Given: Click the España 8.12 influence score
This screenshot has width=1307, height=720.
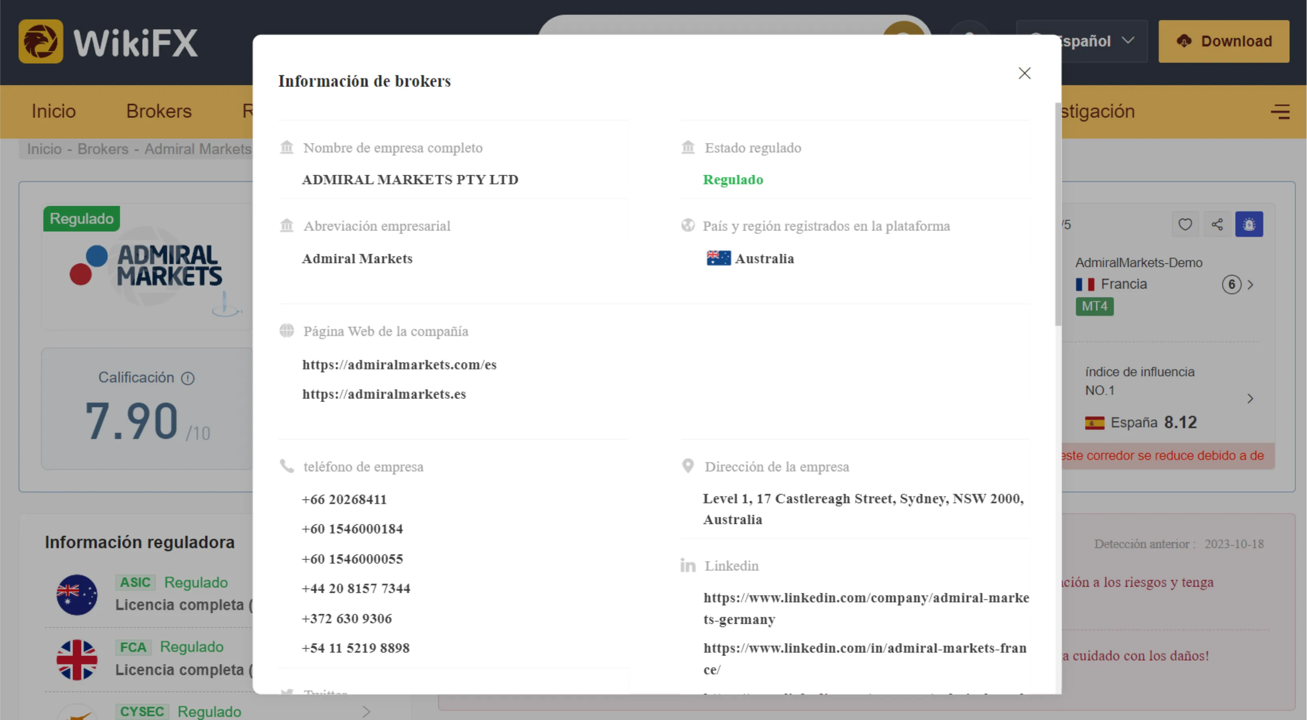Looking at the screenshot, I should 1181,423.
